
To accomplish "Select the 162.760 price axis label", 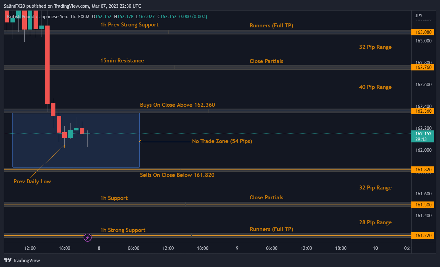I will (423, 67).
